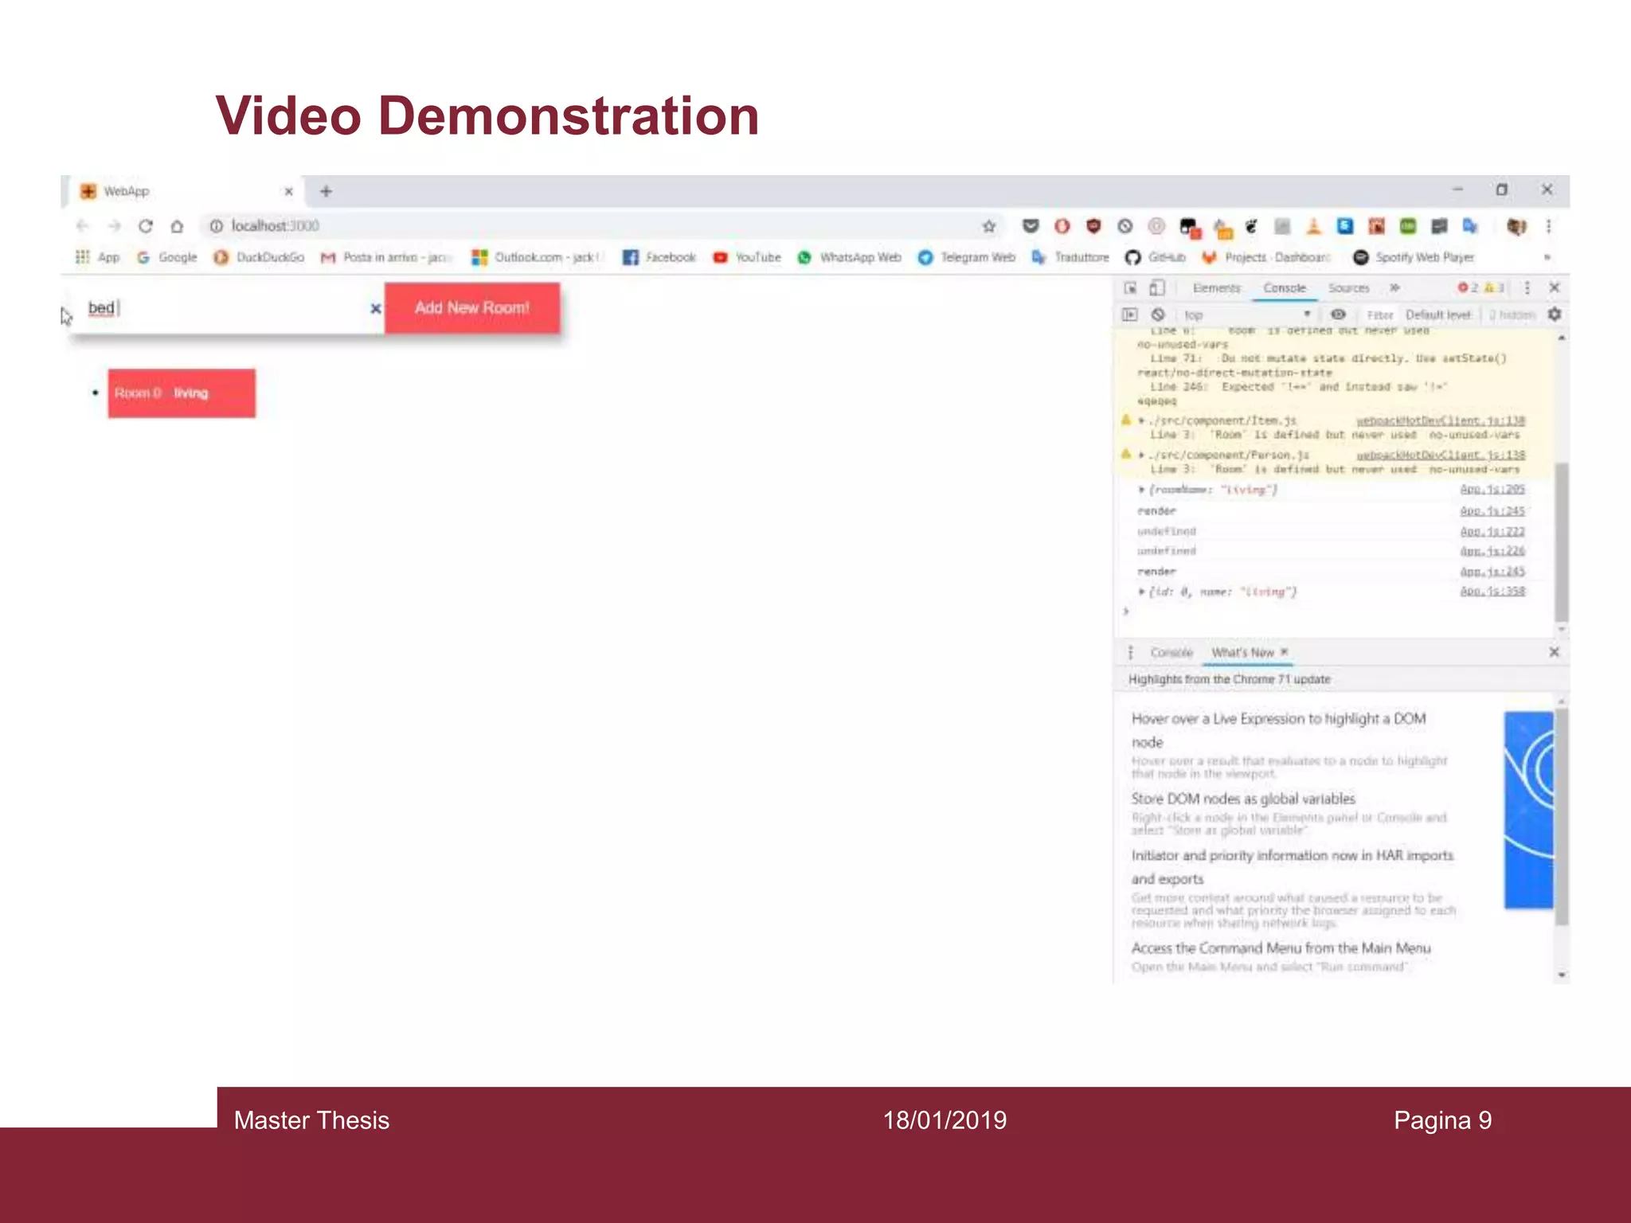Open the Apps bookmark shortcut

pyautogui.click(x=98, y=256)
